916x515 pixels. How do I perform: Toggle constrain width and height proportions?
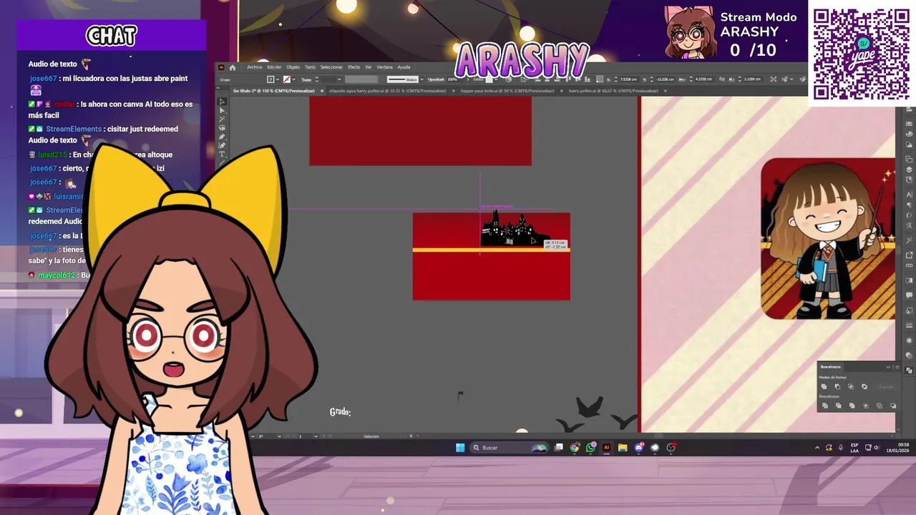(x=722, y=79)
